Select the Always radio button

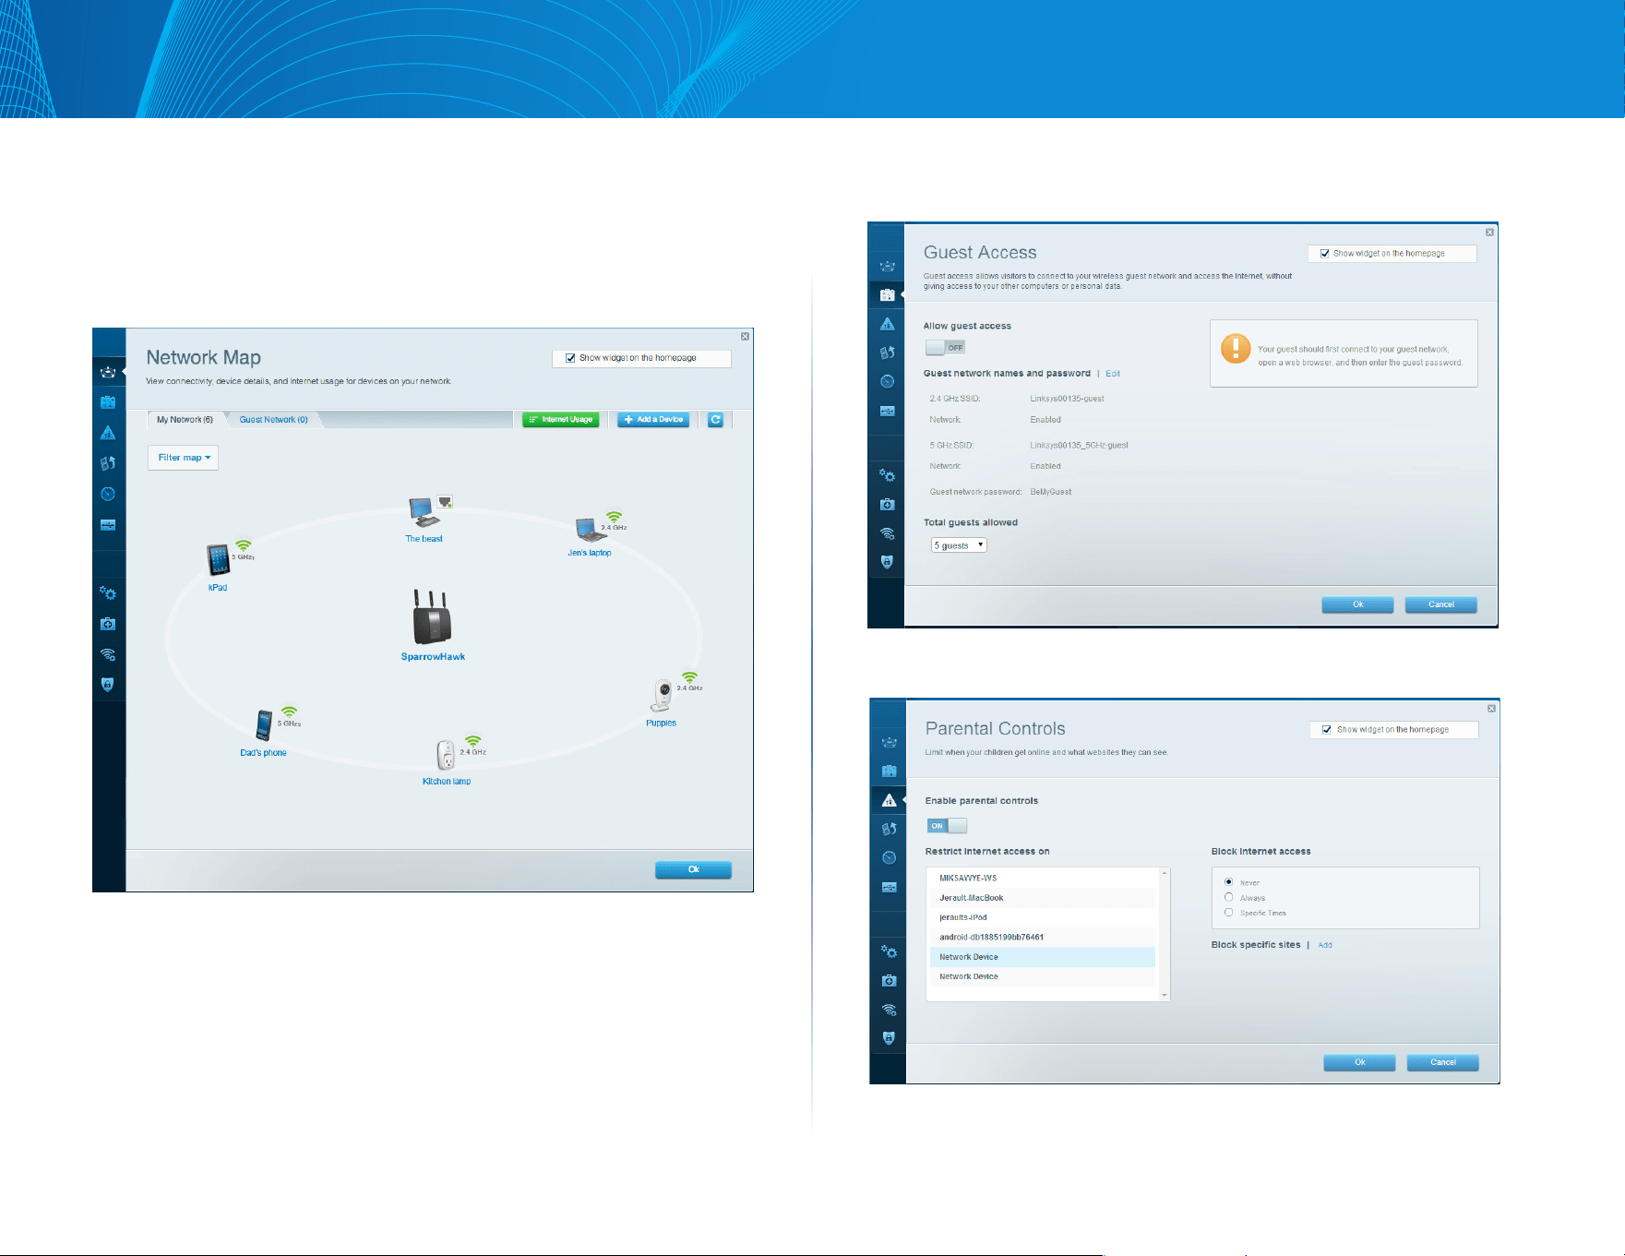1228,897
